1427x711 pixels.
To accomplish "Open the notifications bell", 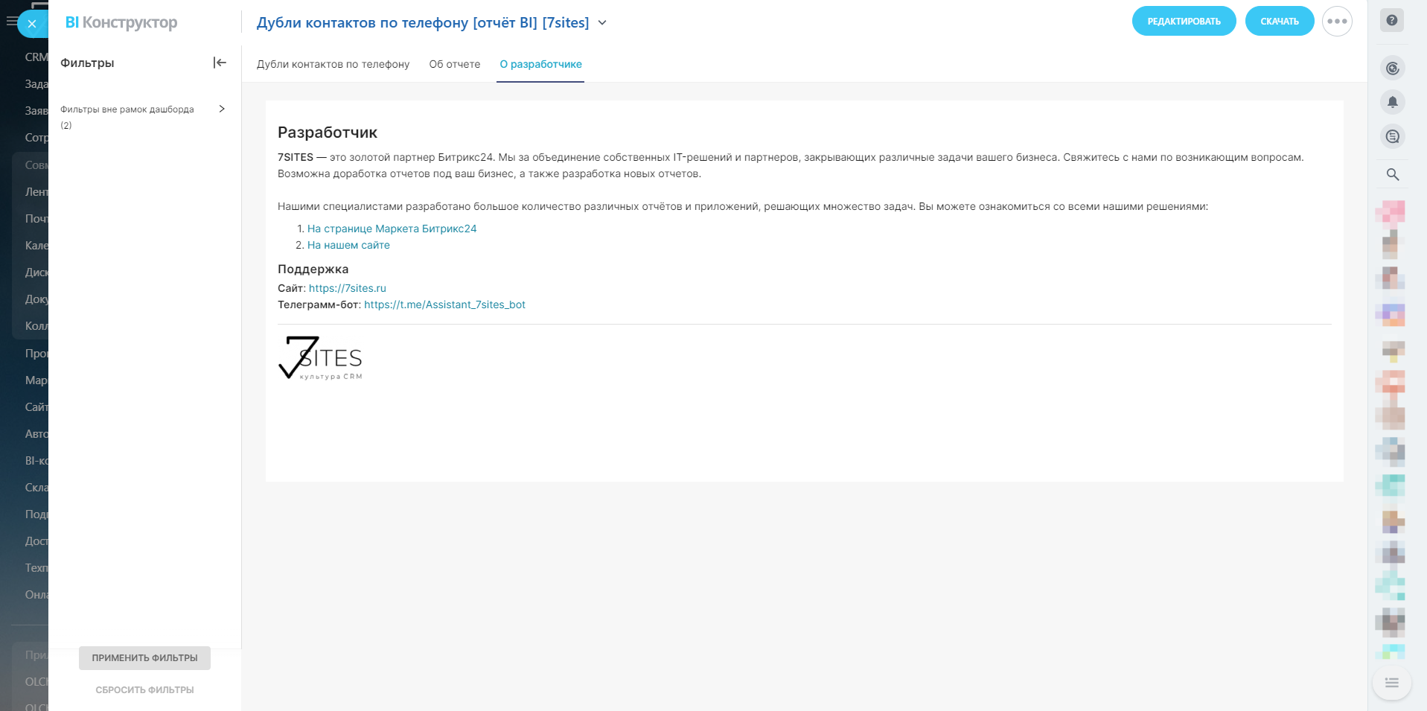I will [x=1392, y=102].
